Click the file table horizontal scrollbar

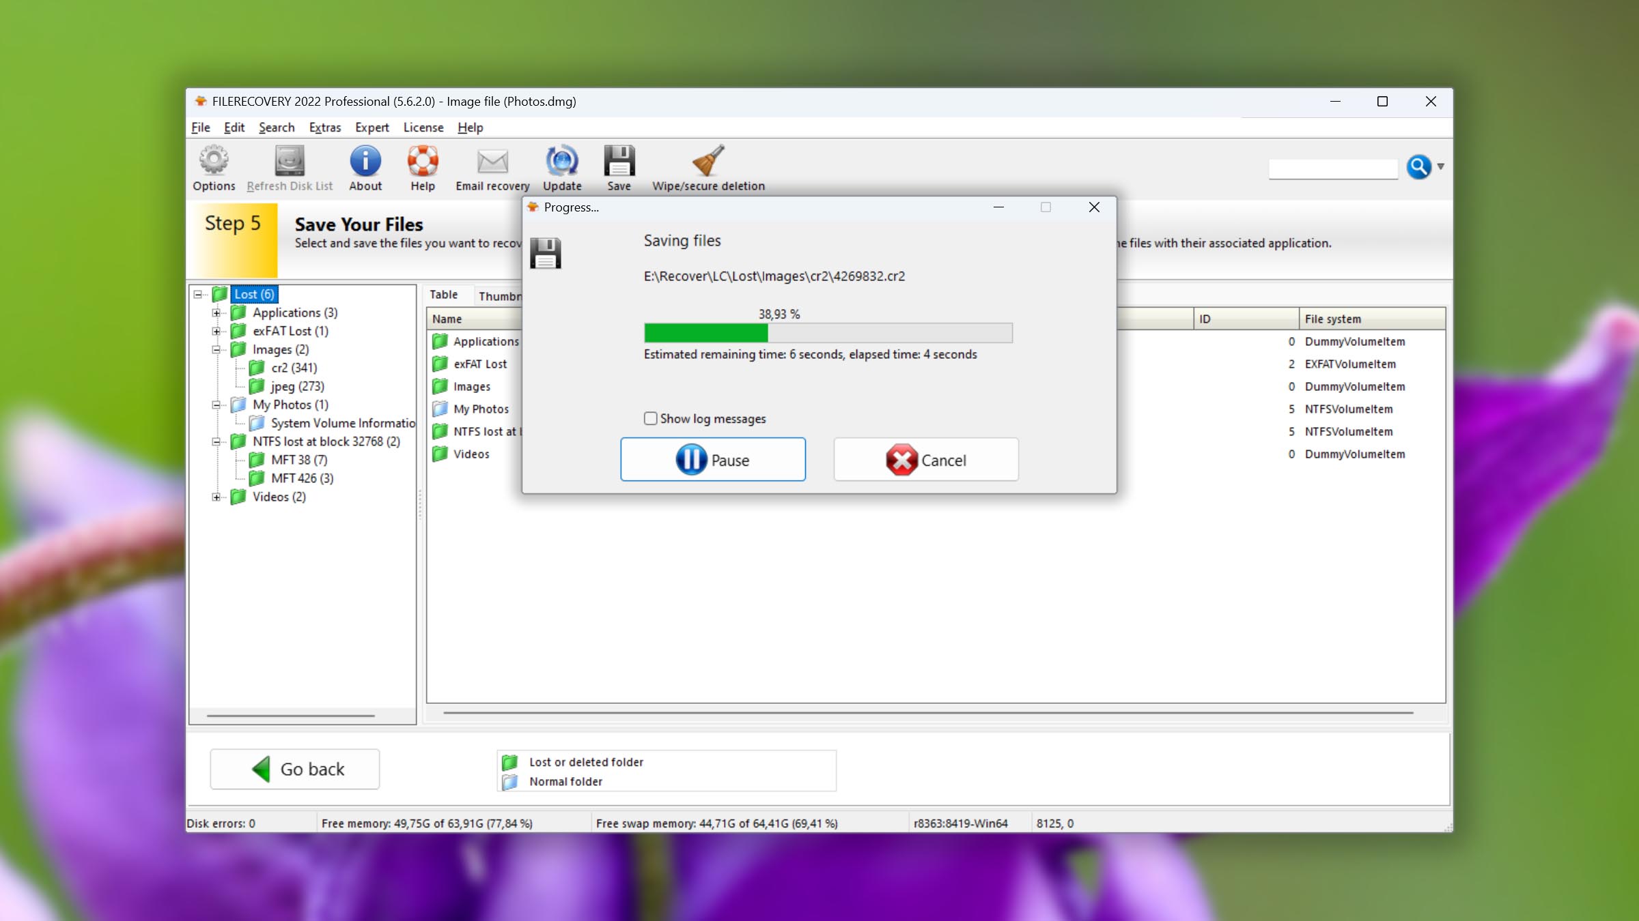[928, 713]
